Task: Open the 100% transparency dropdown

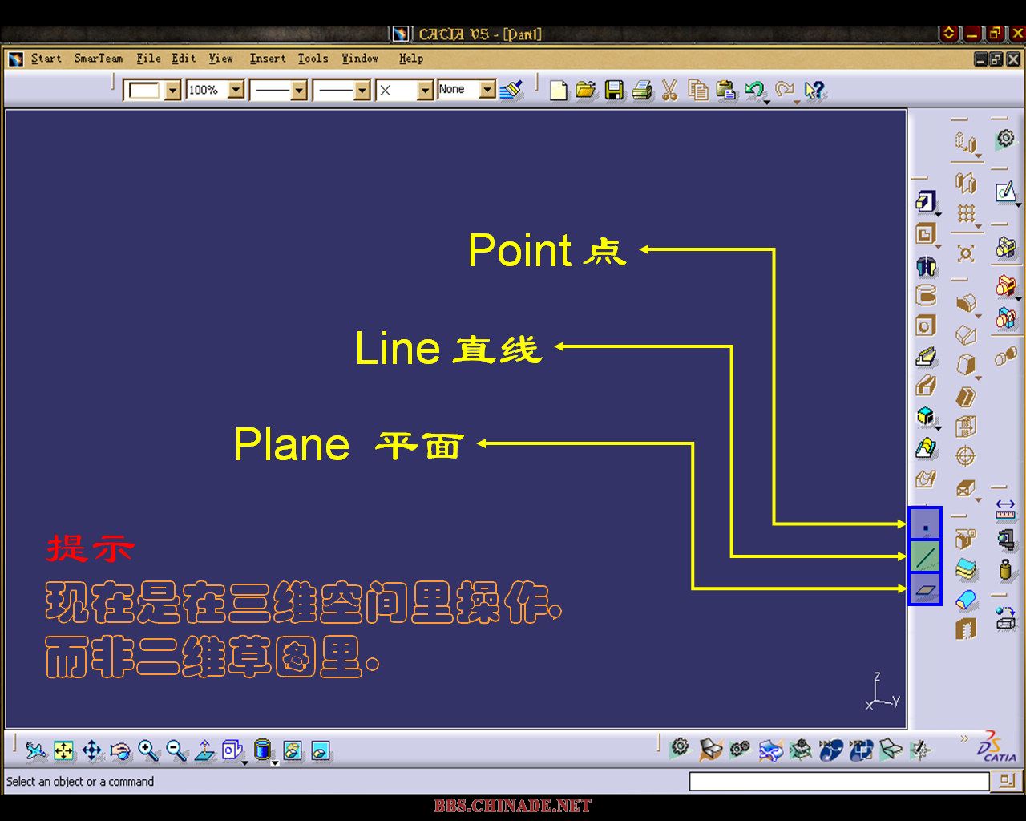Action: coord(236,90)
